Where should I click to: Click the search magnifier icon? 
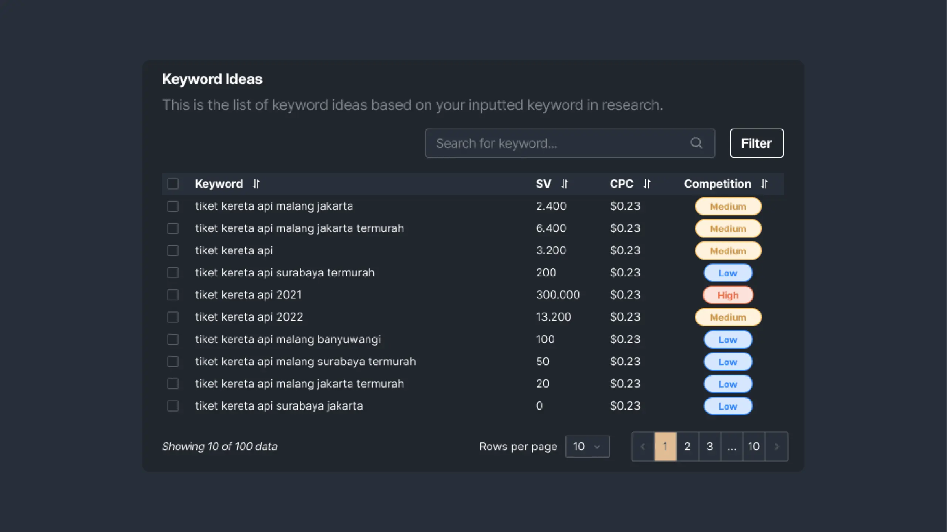[x=696, y=143]
